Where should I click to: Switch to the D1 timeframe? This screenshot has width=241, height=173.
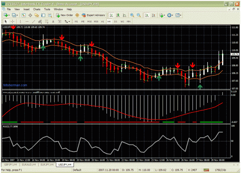(116, 22)
